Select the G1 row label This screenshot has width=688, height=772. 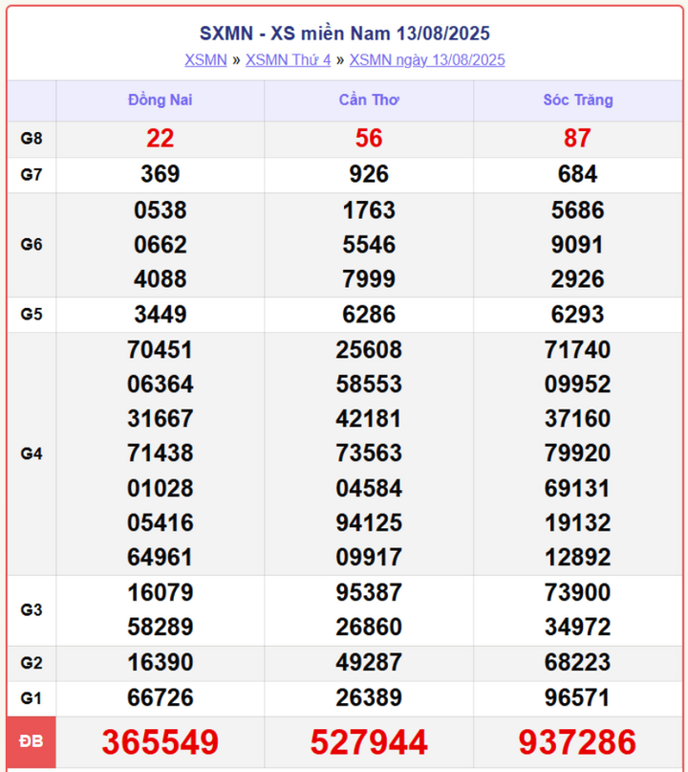pos(32,698)
